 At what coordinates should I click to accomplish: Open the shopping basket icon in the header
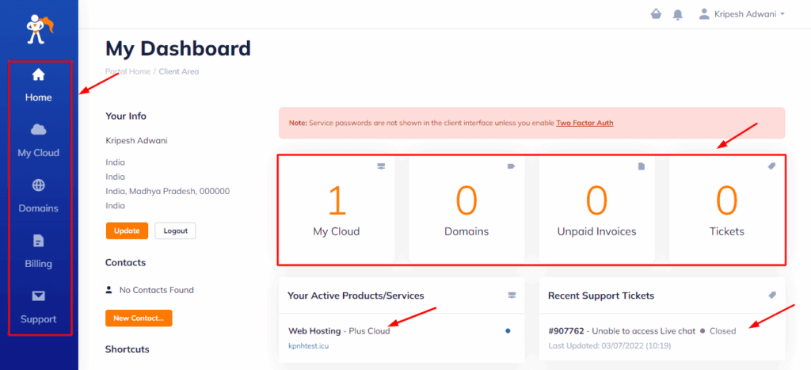(654, 14)
